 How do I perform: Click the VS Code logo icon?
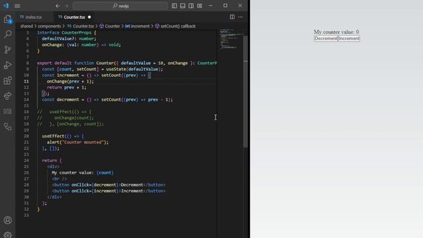pyautogui.click(x=6, y=5)
